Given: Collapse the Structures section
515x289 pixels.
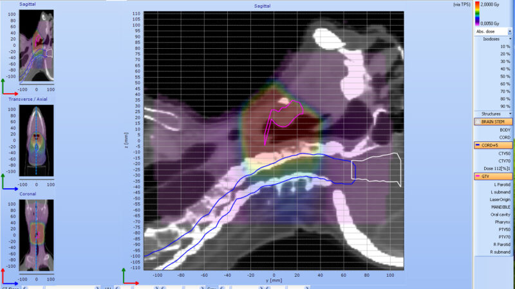Looking at the screenshot, I should [510, 114].
